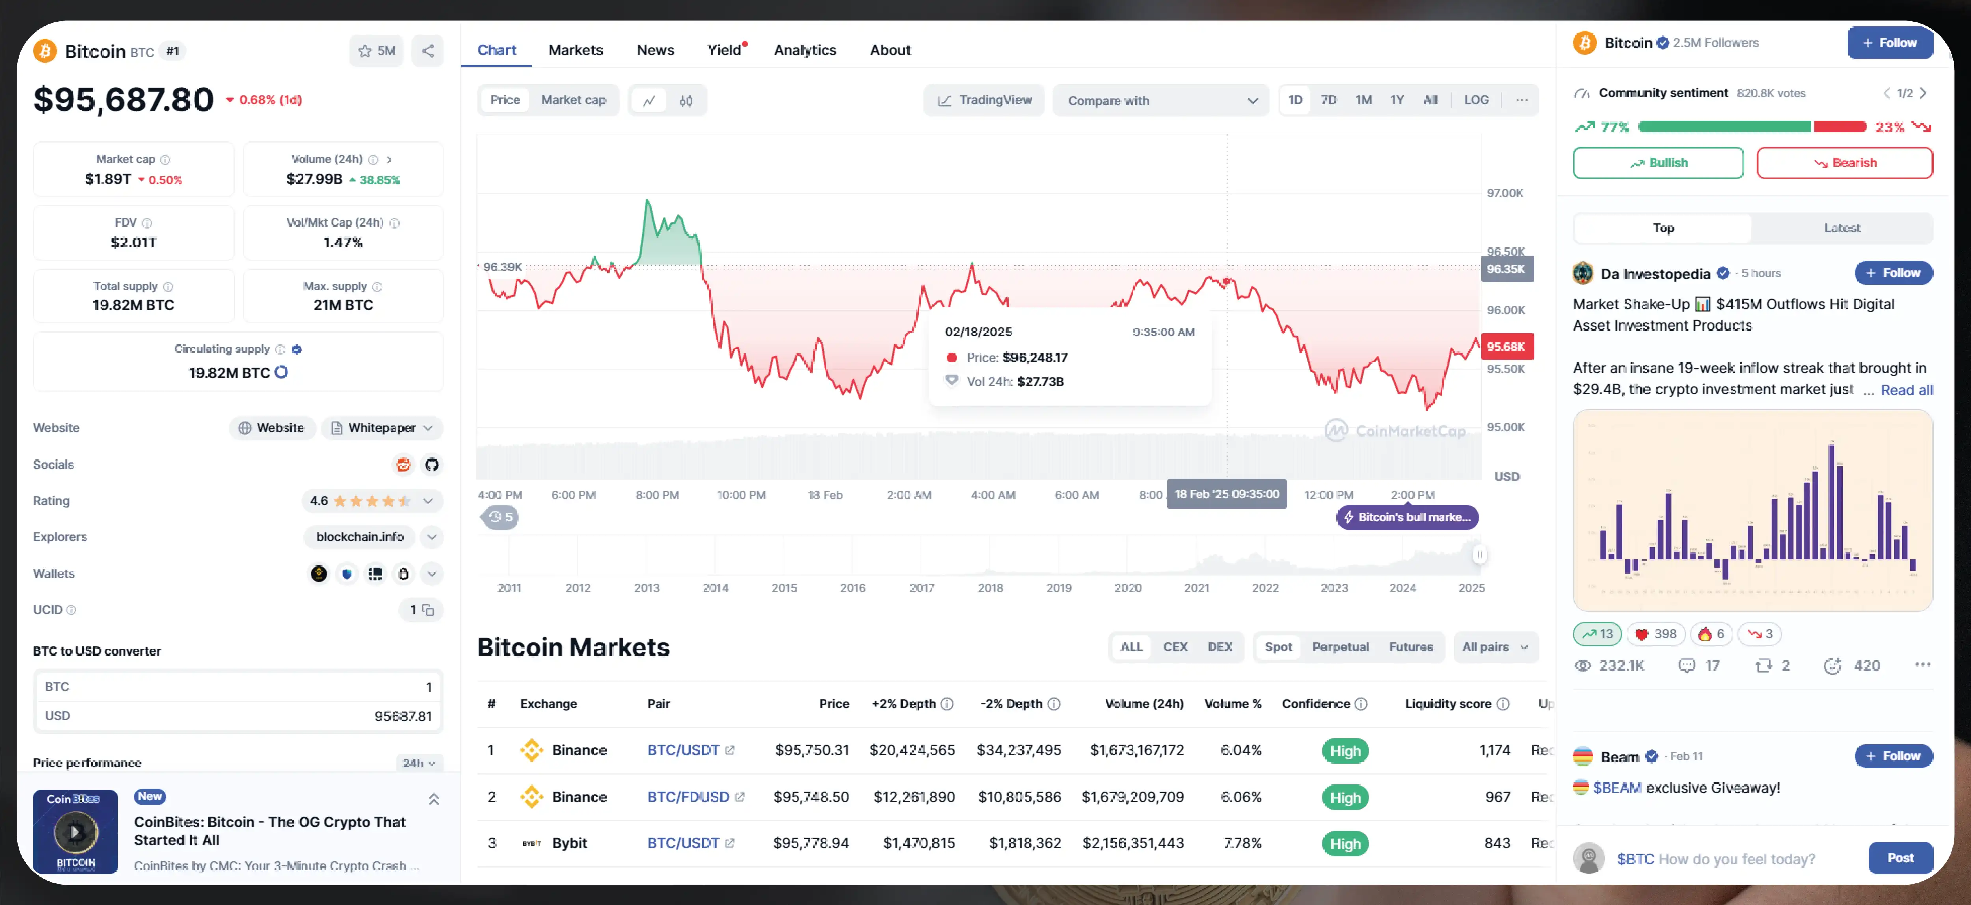Click +2% Depth info icon

point(946,704)
